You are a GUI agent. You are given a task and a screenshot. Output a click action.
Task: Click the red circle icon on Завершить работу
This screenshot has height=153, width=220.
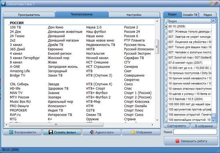[177, 141]
